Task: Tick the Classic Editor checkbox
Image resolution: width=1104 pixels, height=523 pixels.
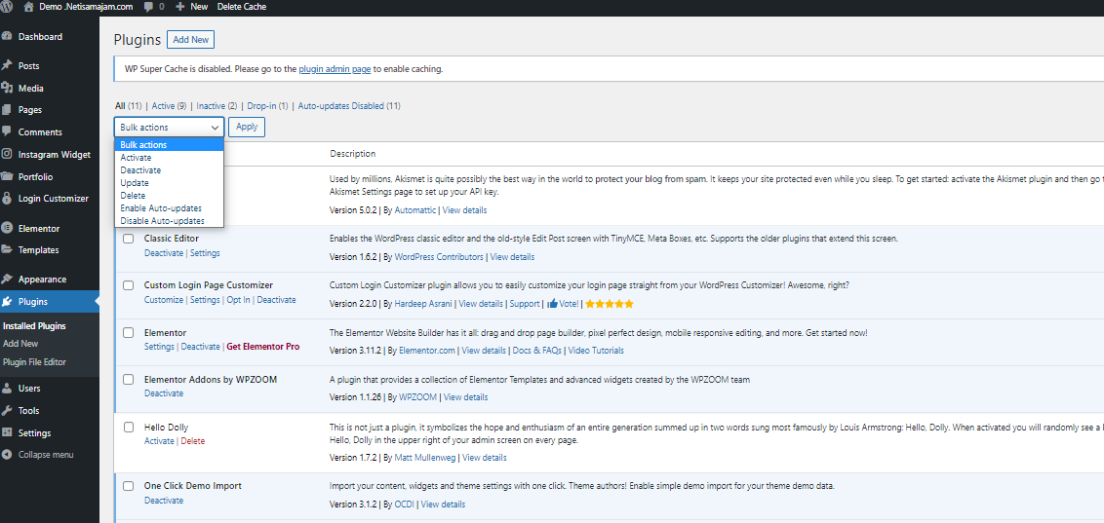Action: coord(128,239)
